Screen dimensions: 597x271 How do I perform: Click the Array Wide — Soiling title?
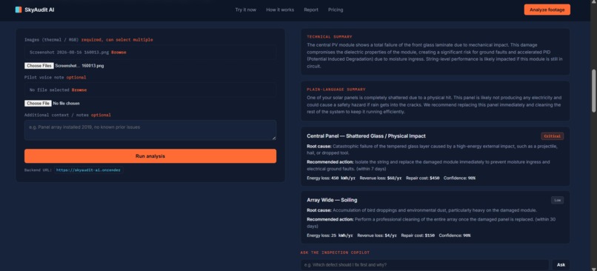332,200
